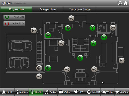Open the Terrasse + Garten tab

click(80, 9)
